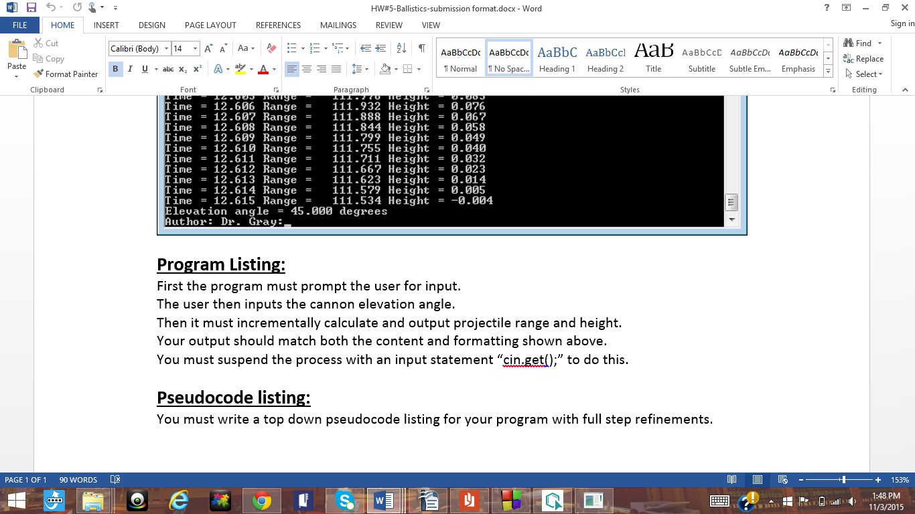Open the Select dropdown in Editing
Image resolution: width=915 pixels, height=514 pixels.
click(x=864, y=74)
